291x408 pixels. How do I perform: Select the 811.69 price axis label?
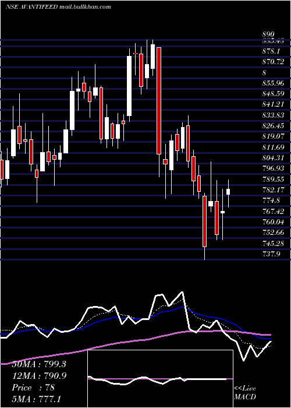[x=273, y=147]
